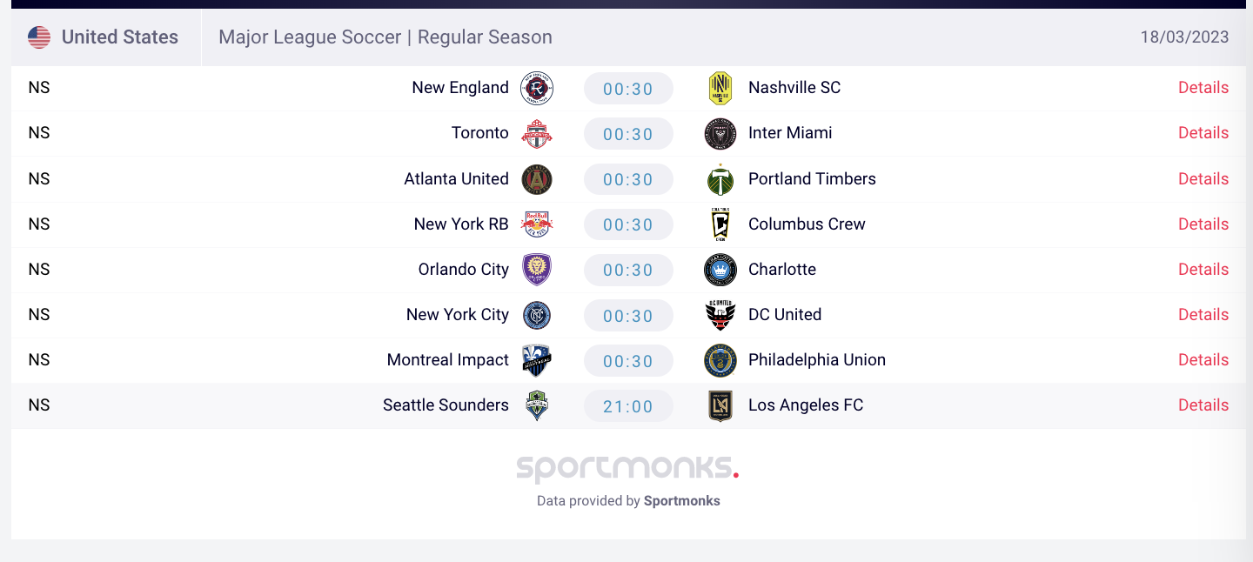Click the Atlanta United crest
The image size is (1253, 562).
[537, 179]
